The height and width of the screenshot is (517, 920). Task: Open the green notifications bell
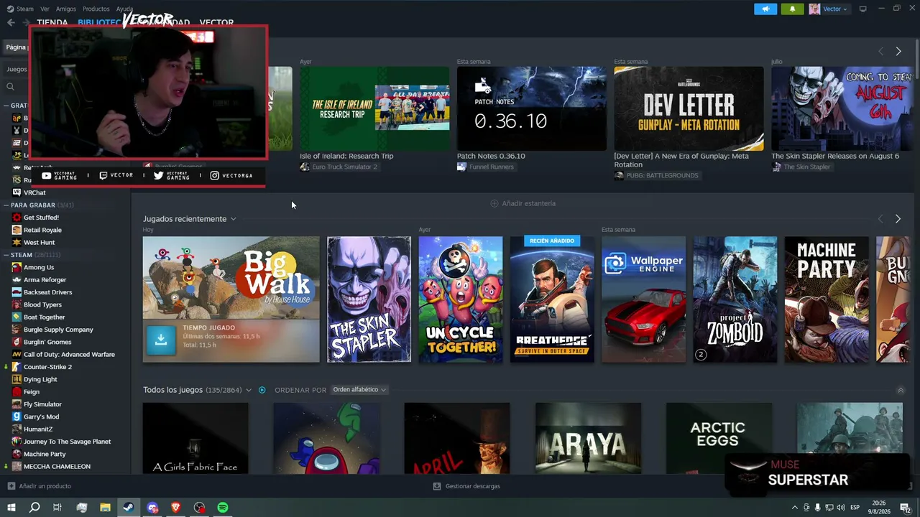tap(792, 9)
